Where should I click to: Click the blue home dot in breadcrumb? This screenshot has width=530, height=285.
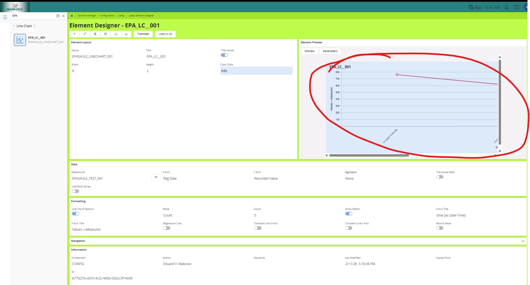72,16
